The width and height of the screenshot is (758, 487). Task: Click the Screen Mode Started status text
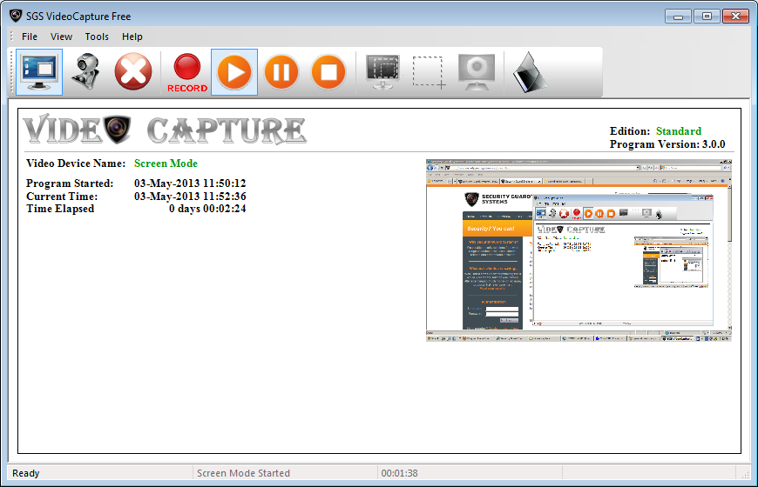tap(243, 473)
